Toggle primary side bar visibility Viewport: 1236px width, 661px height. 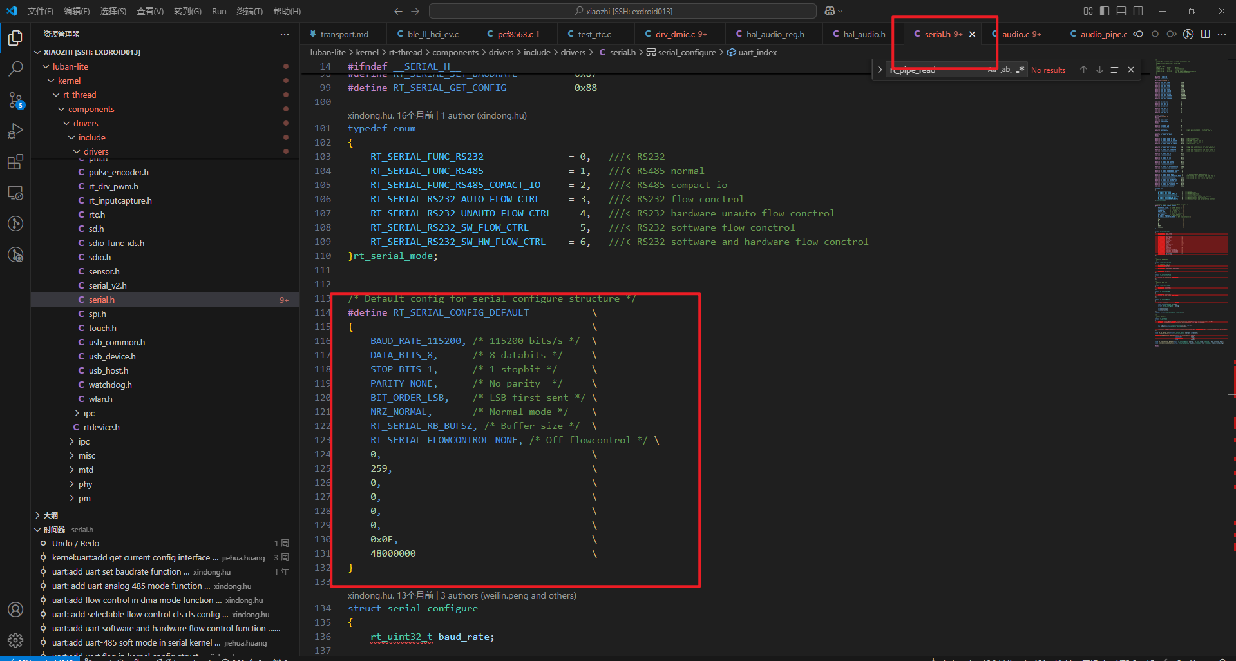pos(1105,11)
